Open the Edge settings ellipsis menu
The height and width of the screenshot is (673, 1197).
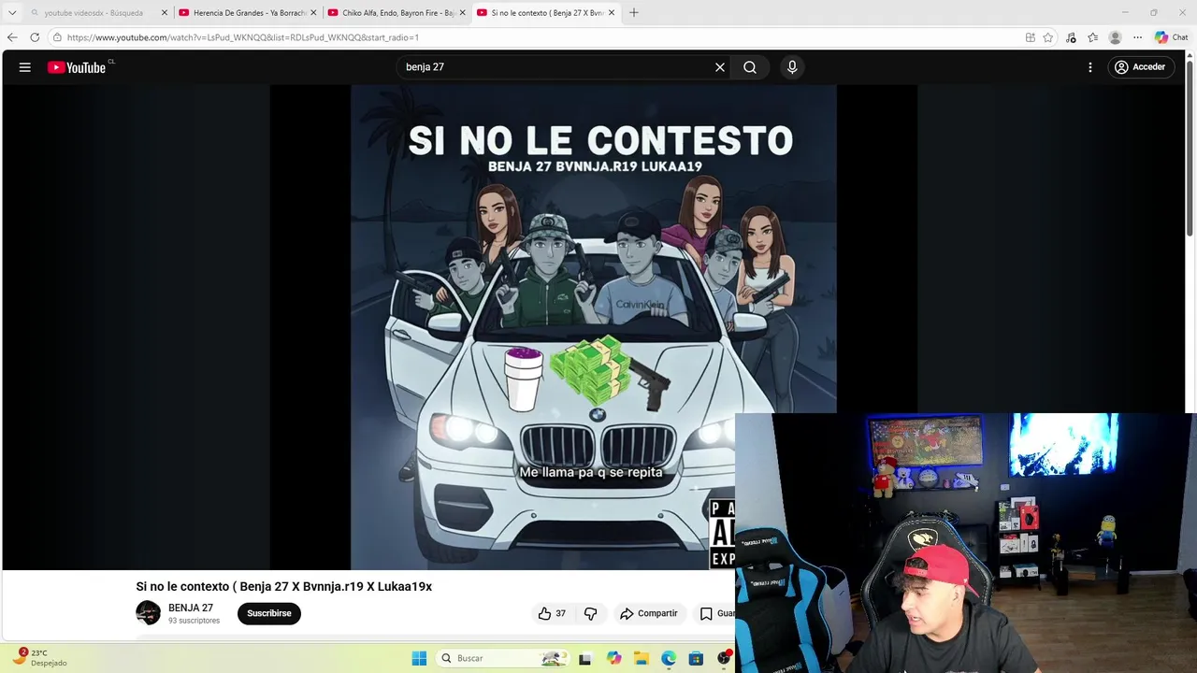[1137, 37]
